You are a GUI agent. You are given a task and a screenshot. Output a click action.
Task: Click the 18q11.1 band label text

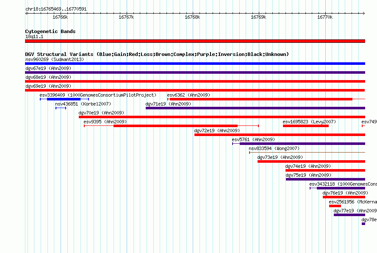(34, 36)
